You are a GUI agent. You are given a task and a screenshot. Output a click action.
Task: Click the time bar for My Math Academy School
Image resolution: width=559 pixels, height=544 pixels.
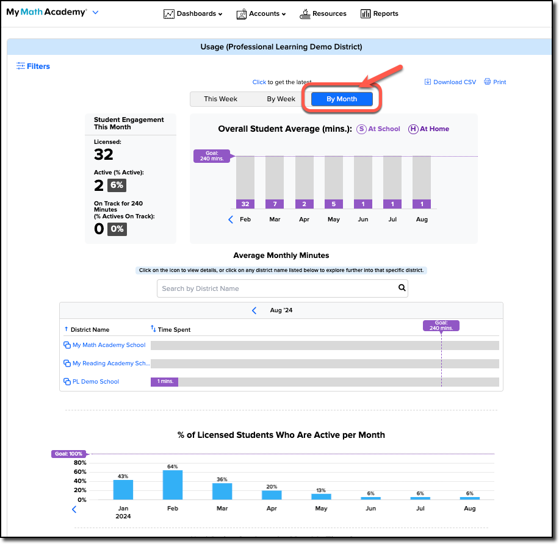[325, 345]
